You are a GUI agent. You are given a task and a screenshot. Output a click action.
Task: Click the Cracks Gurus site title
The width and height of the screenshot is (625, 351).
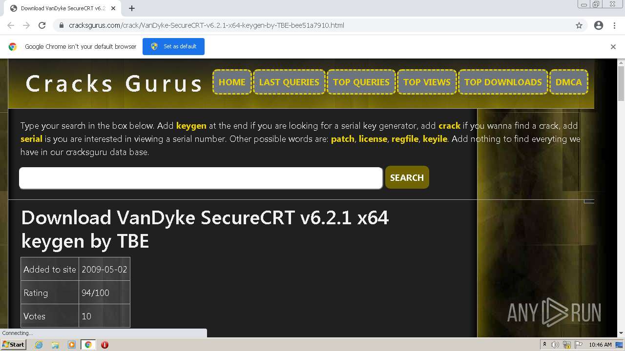tap(114, 83)
